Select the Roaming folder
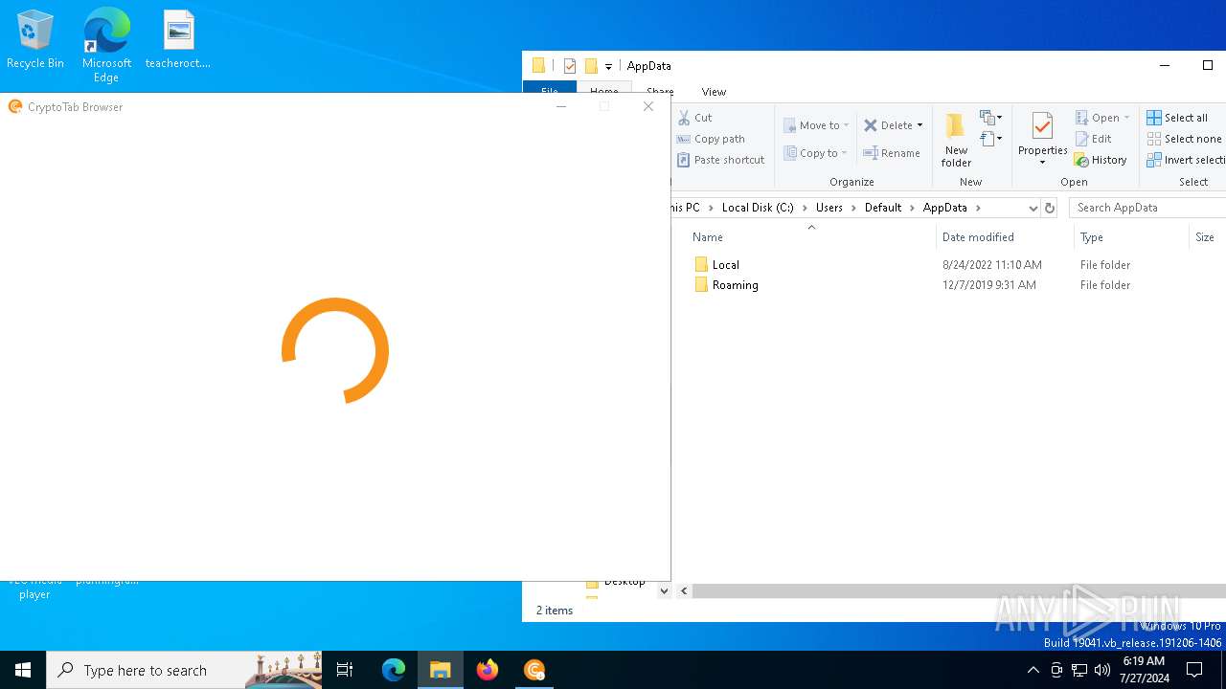 coord(736,285)
